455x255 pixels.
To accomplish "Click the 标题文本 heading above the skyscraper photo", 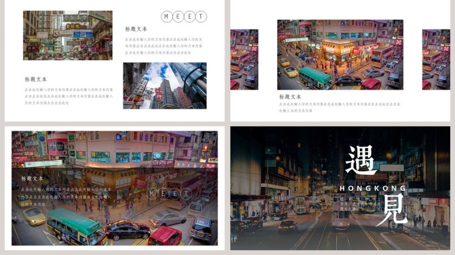I will coord(136,29).
